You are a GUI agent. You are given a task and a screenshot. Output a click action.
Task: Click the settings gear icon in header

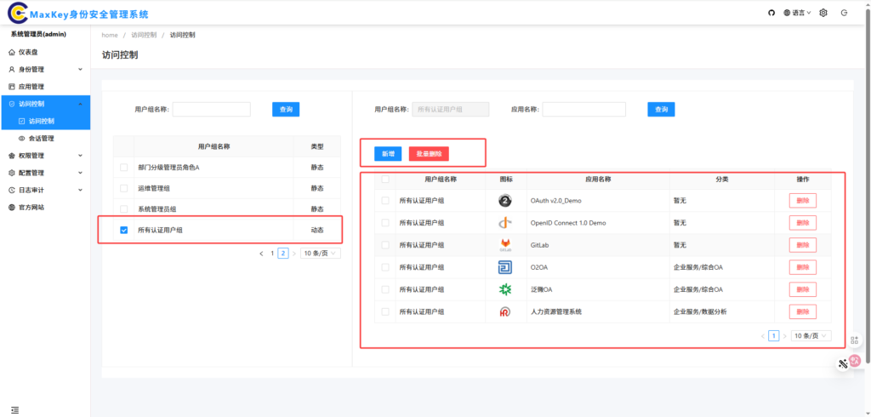823,13
